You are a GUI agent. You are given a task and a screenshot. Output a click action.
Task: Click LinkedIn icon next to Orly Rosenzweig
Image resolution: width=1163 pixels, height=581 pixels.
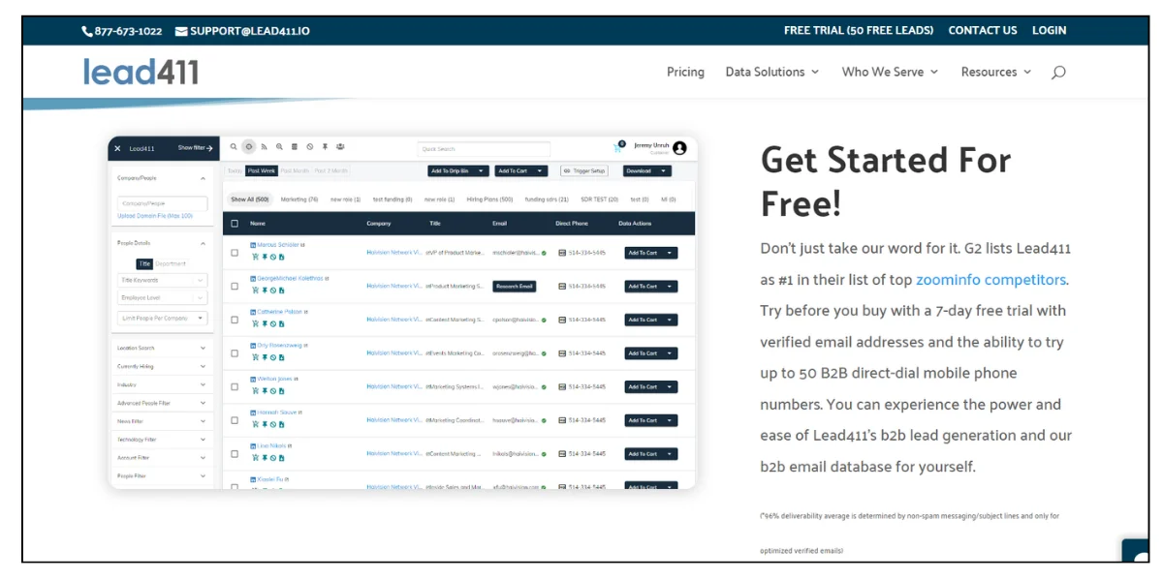tap(253, 346)
